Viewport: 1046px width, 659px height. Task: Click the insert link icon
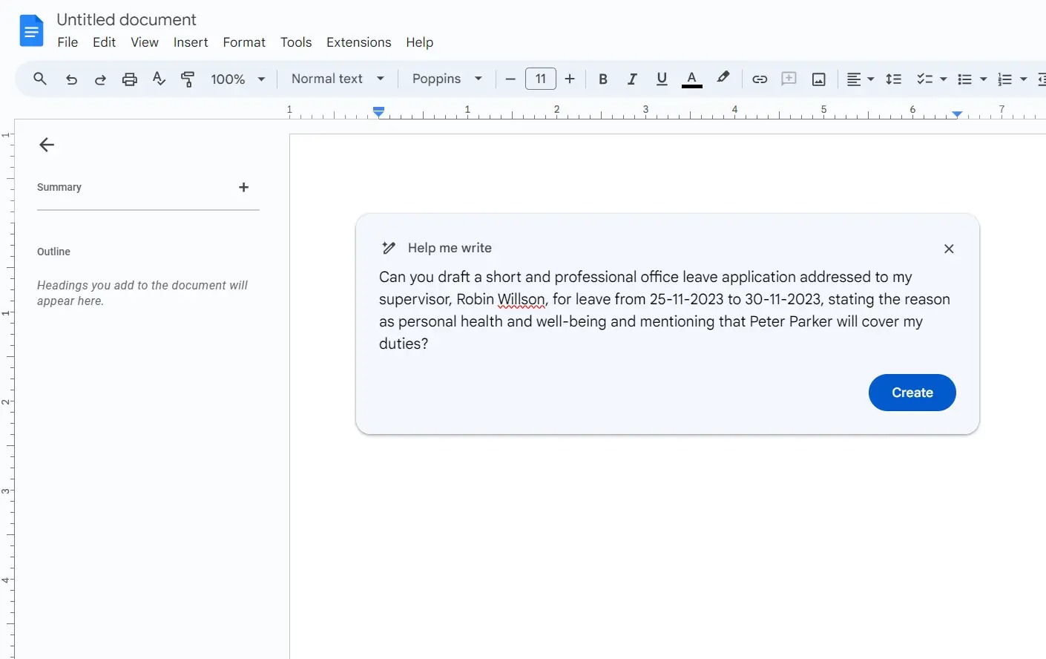[x=760, y=79]
